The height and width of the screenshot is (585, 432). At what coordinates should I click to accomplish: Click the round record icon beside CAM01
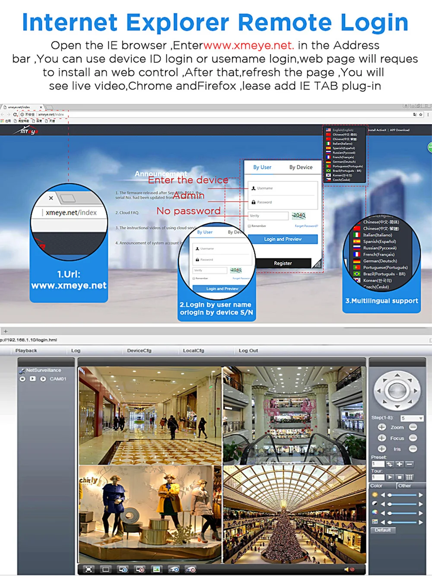[x=22, y=379]
